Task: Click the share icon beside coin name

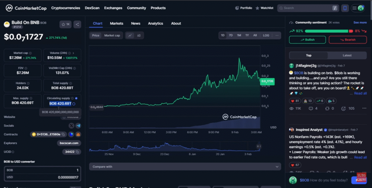Action: point(77,24)
